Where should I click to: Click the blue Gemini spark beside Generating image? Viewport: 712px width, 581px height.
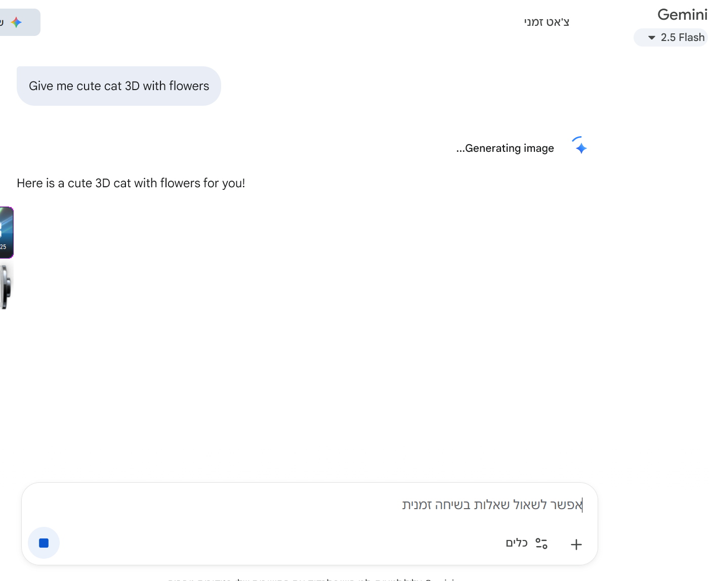tap(581, 148)
